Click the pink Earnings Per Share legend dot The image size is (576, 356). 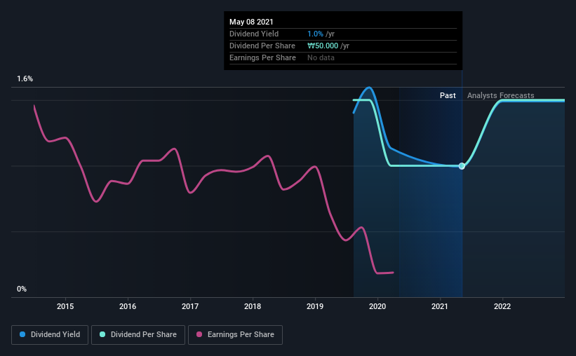[x=199, y=334]
